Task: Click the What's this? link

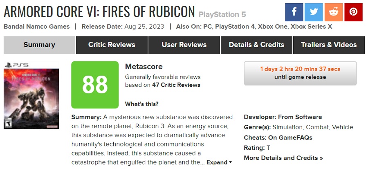Action: tap(141, 104)
